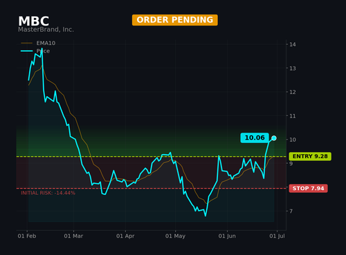346x255 pixels.
Task: Click the 01 Feb axis label
Action: (27, 236)
